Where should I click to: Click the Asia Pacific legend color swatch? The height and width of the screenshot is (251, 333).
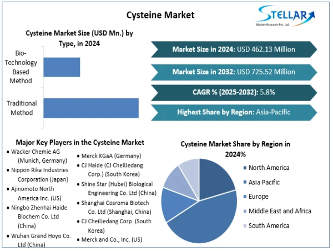click(245, 182)
